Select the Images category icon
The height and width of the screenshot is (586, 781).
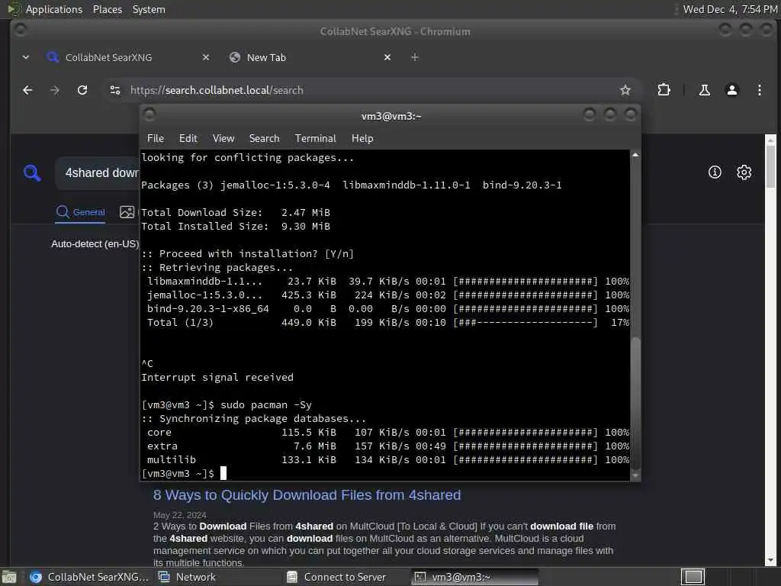click(127, 212)
